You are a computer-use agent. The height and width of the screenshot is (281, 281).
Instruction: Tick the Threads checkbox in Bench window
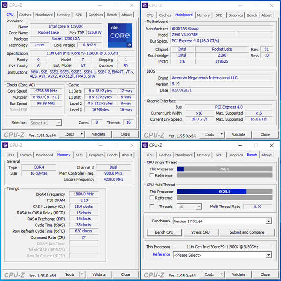pyautogui.click(x=152, y=206)
